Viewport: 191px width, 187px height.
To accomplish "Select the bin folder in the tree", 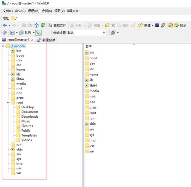I will pyautogui.click(x=19, y=51).
